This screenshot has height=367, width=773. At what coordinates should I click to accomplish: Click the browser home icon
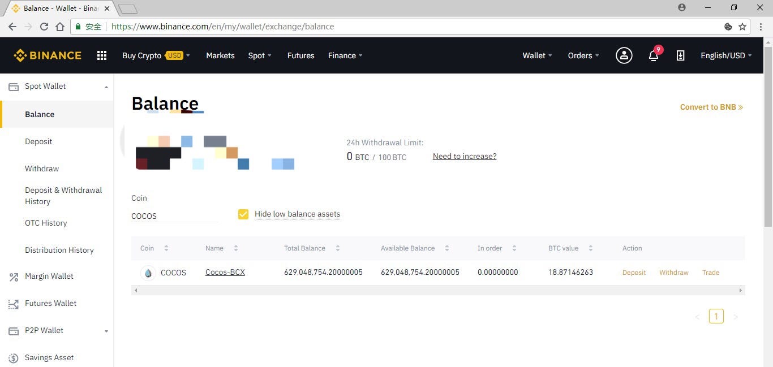[60, 27]
